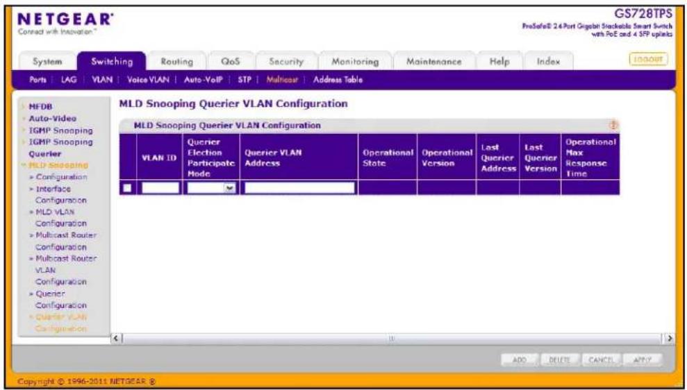The height and width of the screenshot is (390, 687).
Task: Click the Last Querier Version column header
Action: (540, 158)
